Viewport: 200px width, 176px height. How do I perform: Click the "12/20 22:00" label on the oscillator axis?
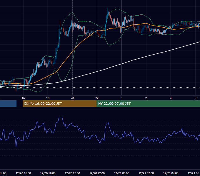pyautogui.click(x=97, y=173)
